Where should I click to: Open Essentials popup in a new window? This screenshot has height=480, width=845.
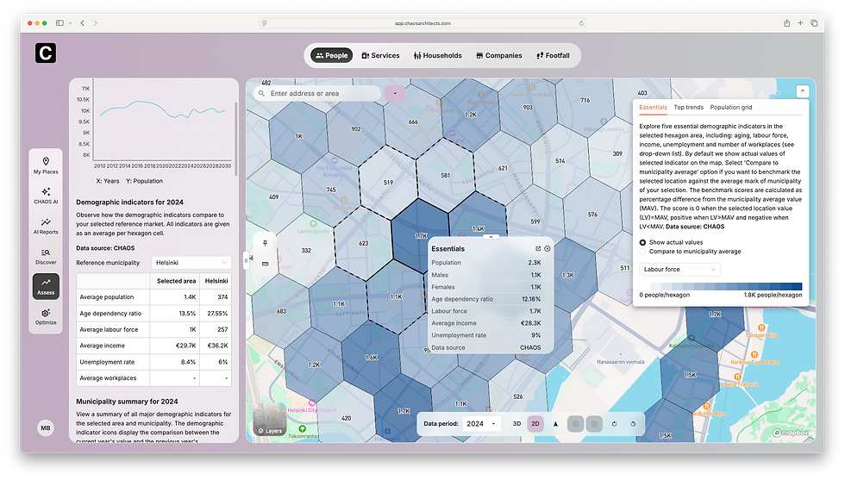(538, 248)
